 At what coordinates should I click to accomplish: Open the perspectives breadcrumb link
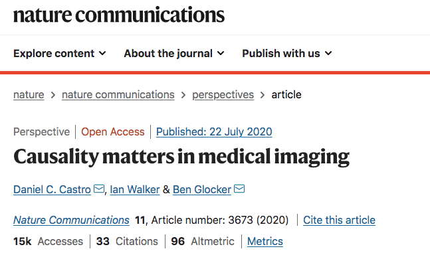pos(223,95)
